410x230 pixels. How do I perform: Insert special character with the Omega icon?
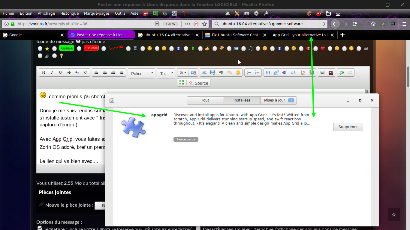tap(293, 73)
